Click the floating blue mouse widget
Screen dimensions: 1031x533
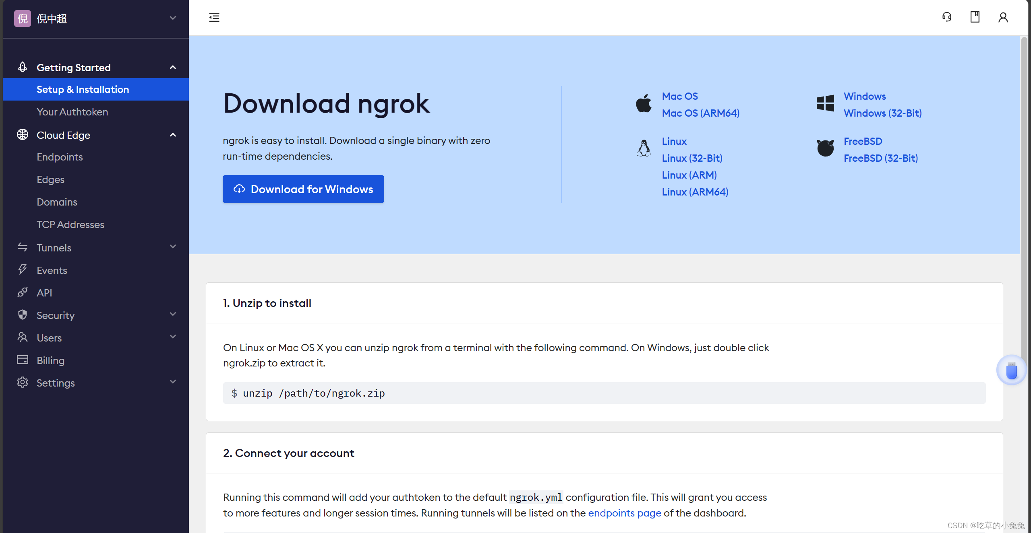pyautogui.click(x=1011, y=370)
